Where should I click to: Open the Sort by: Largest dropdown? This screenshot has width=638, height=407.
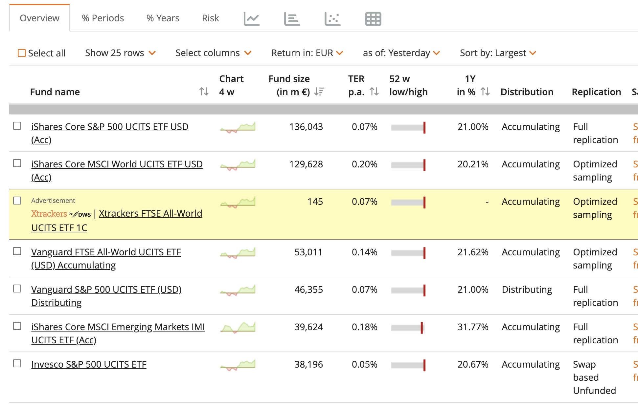(x=498, y=53)
